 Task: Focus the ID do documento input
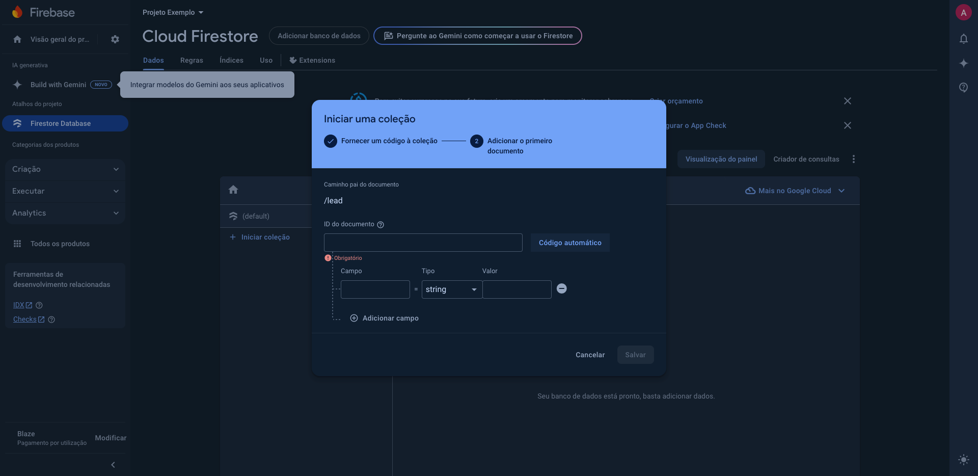click(423, 243)
